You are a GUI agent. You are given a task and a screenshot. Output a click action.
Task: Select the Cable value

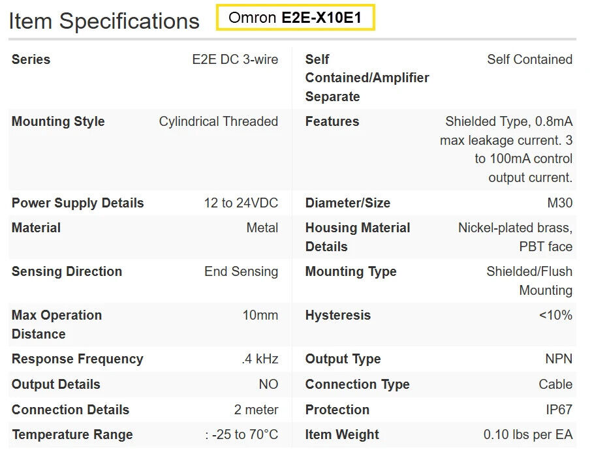tap(555, 384)
